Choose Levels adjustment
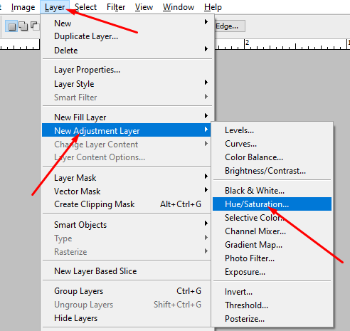 click(272, 130)
